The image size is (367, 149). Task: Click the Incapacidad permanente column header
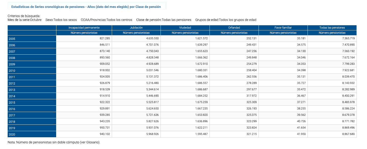[84, 28]
